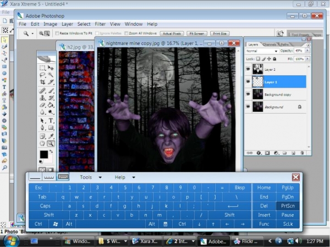Screen dimensions: 330x247
Task: Open the Image menu
Action: click(50, 24)
